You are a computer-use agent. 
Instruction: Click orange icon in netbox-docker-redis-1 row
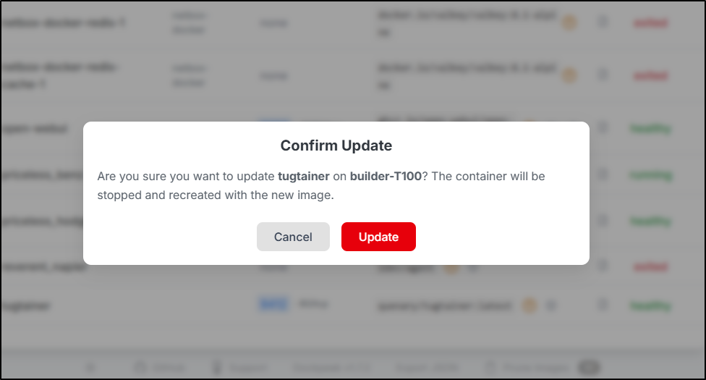569,22
